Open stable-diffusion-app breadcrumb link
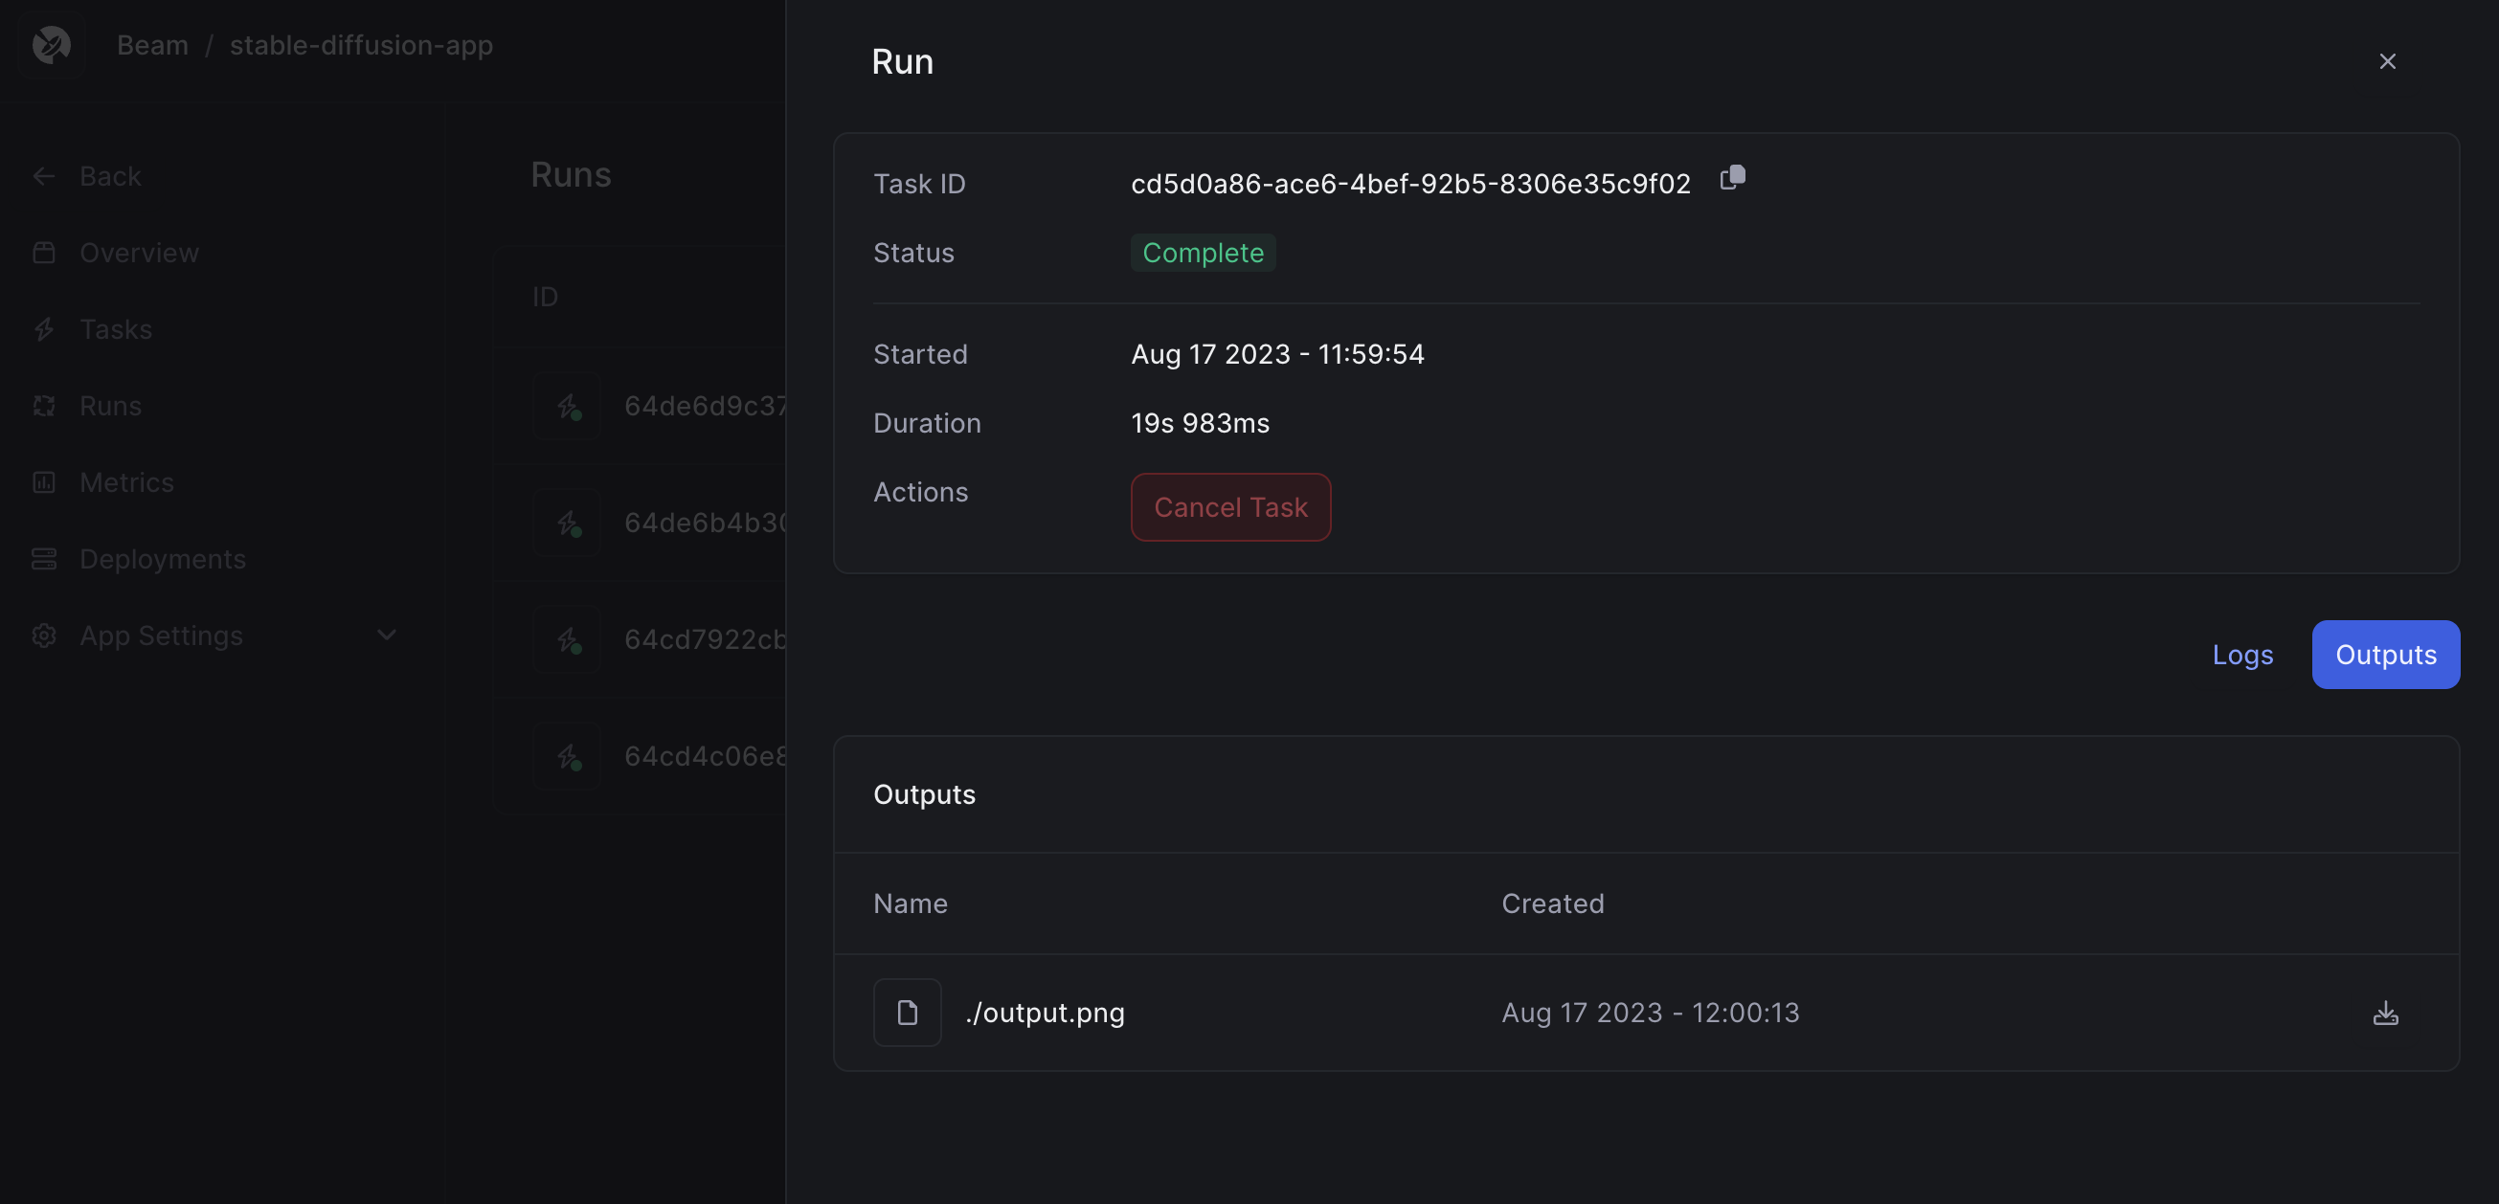This screenshot has width=2499, height=1204. (361, 46)
